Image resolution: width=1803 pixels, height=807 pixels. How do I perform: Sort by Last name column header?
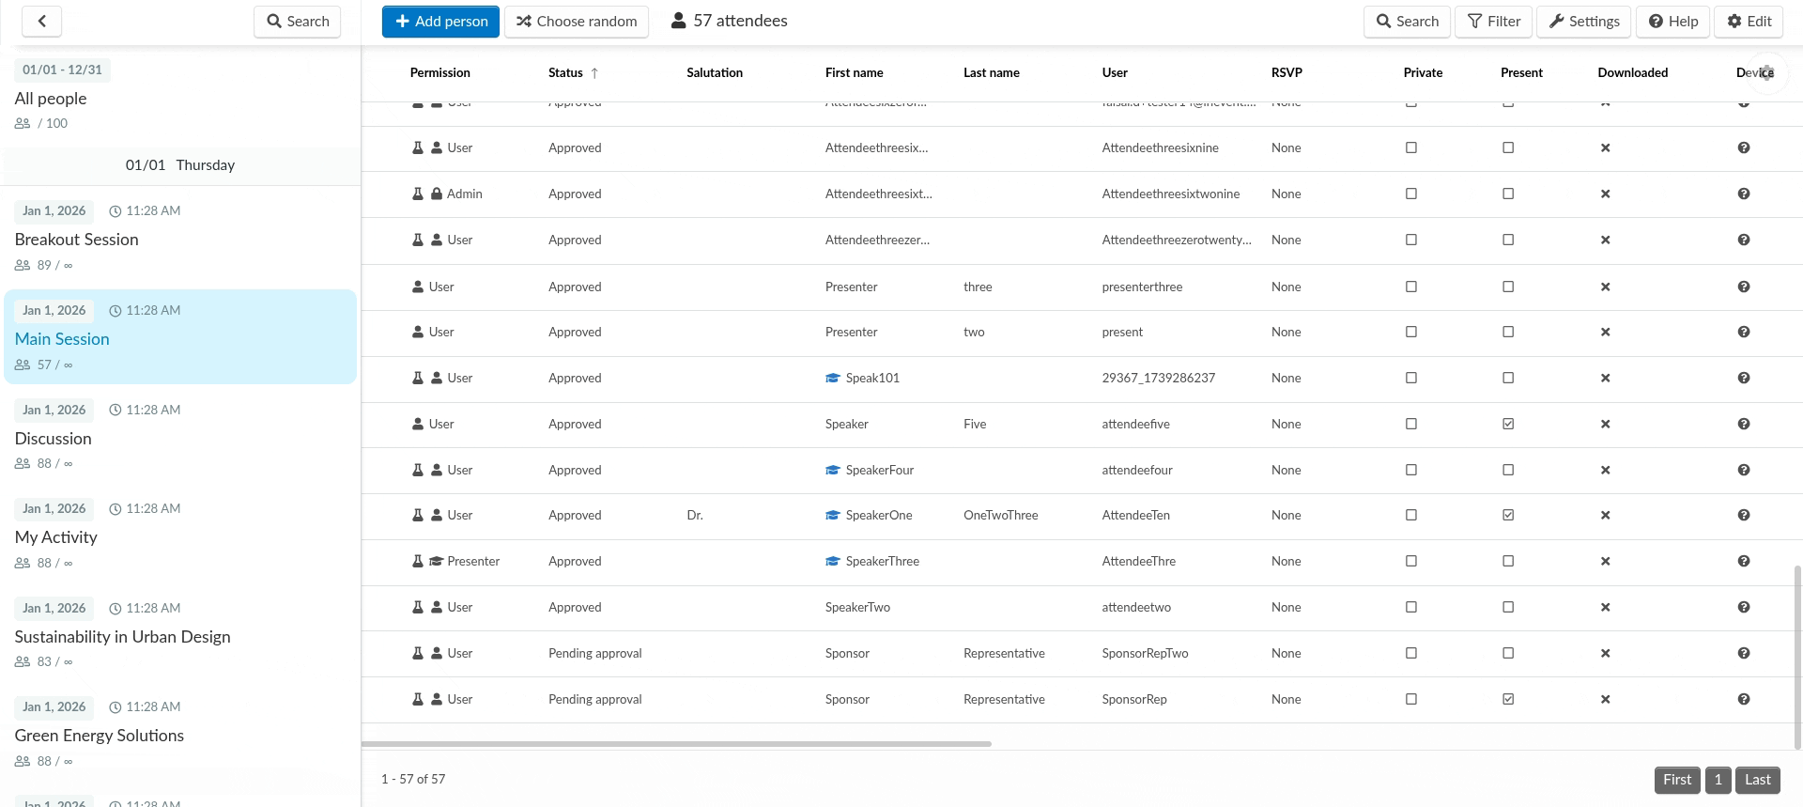click(x=991, y=72)
